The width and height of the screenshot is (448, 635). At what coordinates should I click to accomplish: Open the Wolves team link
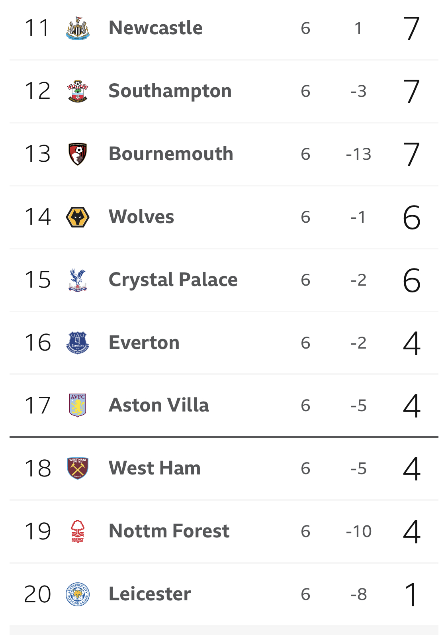141,217
